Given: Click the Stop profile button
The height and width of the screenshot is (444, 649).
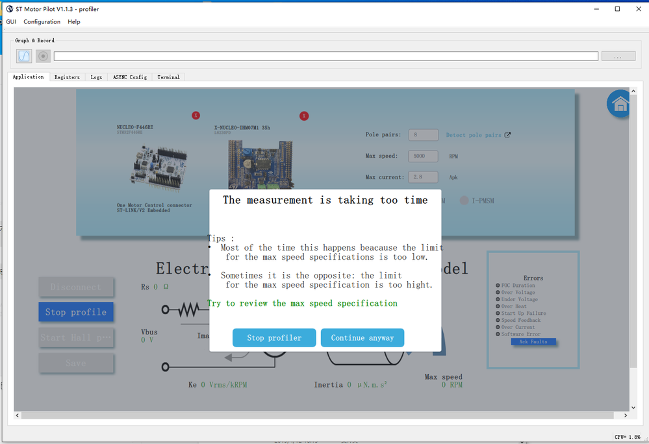Looking at the screenshot, I should tap(76, 312).
